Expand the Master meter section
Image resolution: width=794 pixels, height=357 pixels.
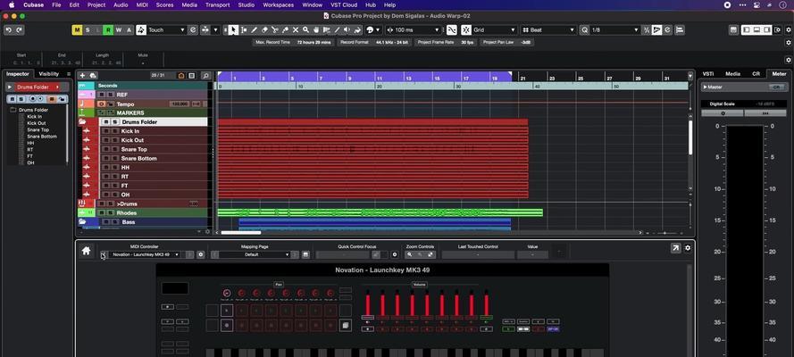[x=705, y=87]
